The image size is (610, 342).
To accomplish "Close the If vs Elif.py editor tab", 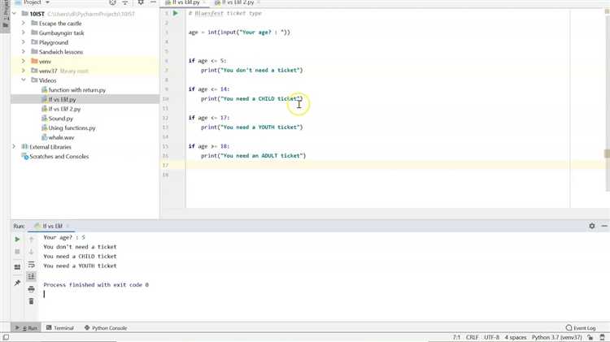I will 204,2.
